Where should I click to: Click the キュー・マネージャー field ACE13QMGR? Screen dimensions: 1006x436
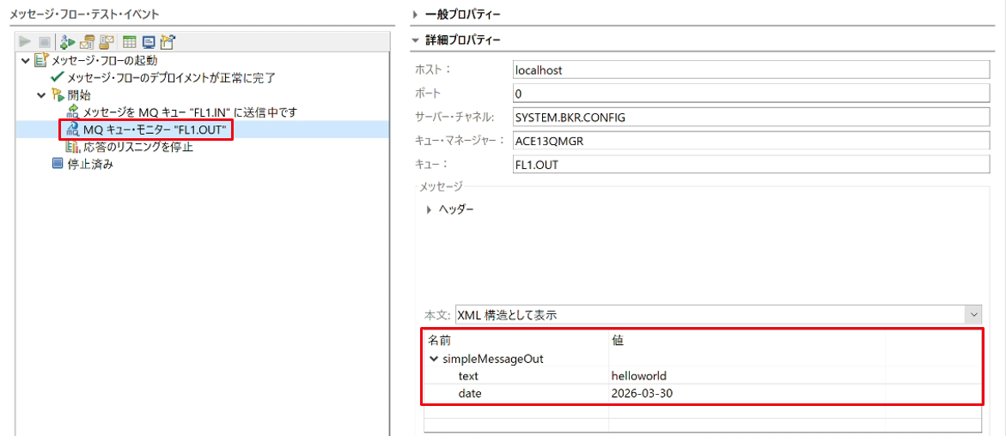pyautogui.click(x=753, y=141)
